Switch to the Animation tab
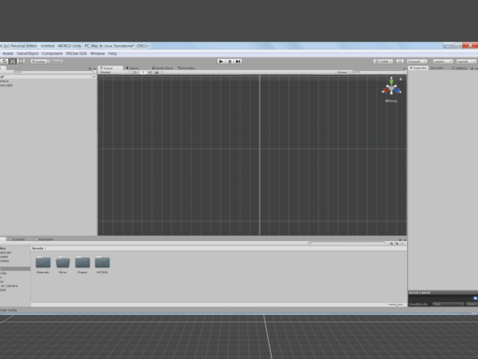This screenshot has width=478, height=359. click(45, 239)
